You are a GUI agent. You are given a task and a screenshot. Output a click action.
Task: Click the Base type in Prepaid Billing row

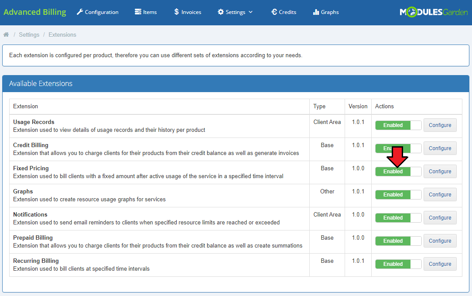pos(327,238)
